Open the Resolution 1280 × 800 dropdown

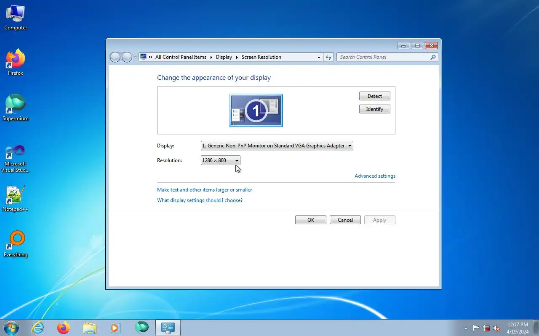tap(221, 160)
